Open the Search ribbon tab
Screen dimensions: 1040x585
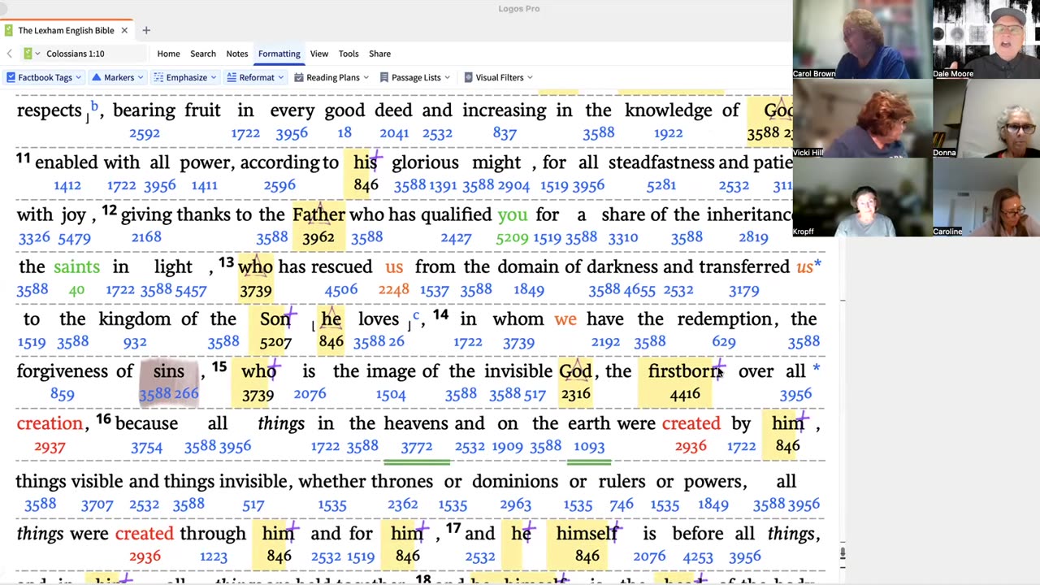click(203, 54)
